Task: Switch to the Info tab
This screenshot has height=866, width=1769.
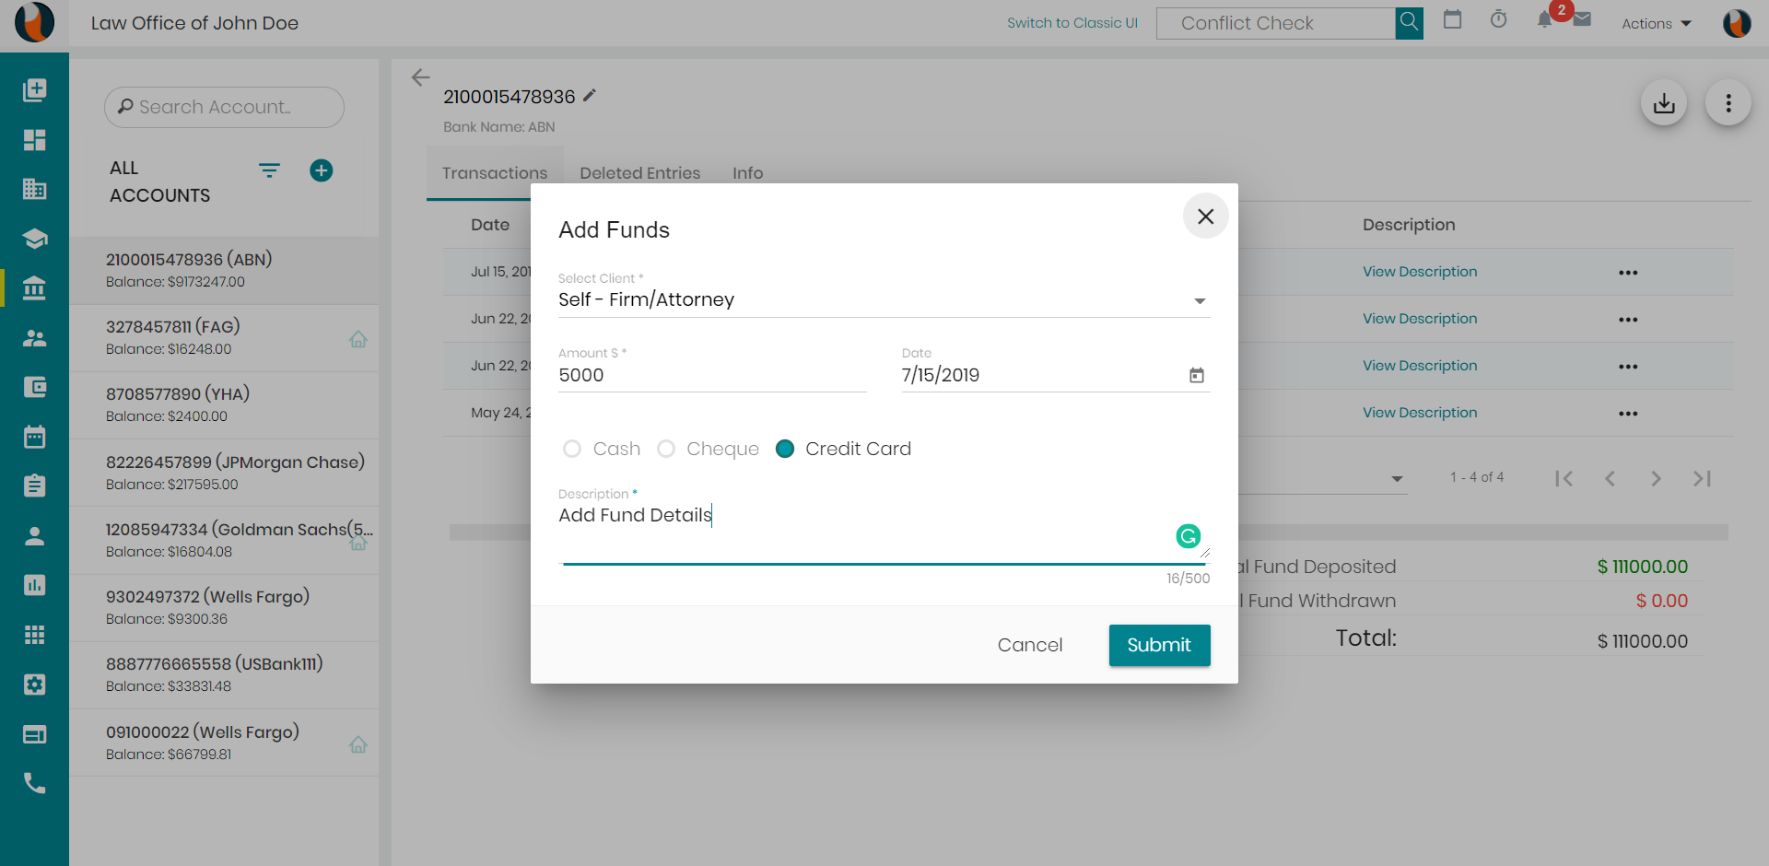Action: (x=747, y=173)
